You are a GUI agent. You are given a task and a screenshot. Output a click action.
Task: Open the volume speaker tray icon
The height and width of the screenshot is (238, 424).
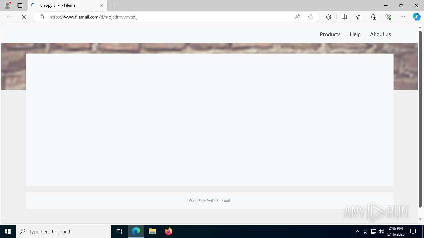click(x=381, y=231)
